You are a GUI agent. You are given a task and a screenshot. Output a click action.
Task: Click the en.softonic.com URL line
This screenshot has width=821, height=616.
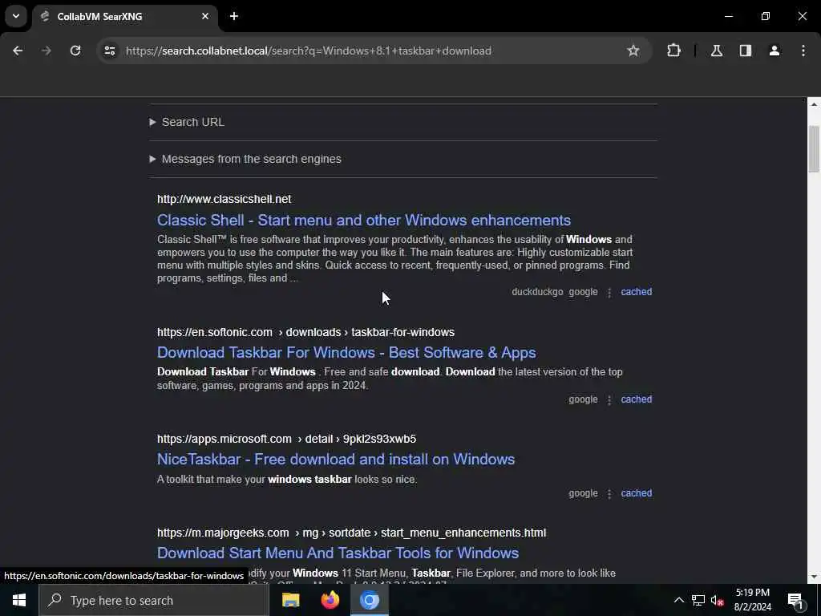click(x=305, y=332)
